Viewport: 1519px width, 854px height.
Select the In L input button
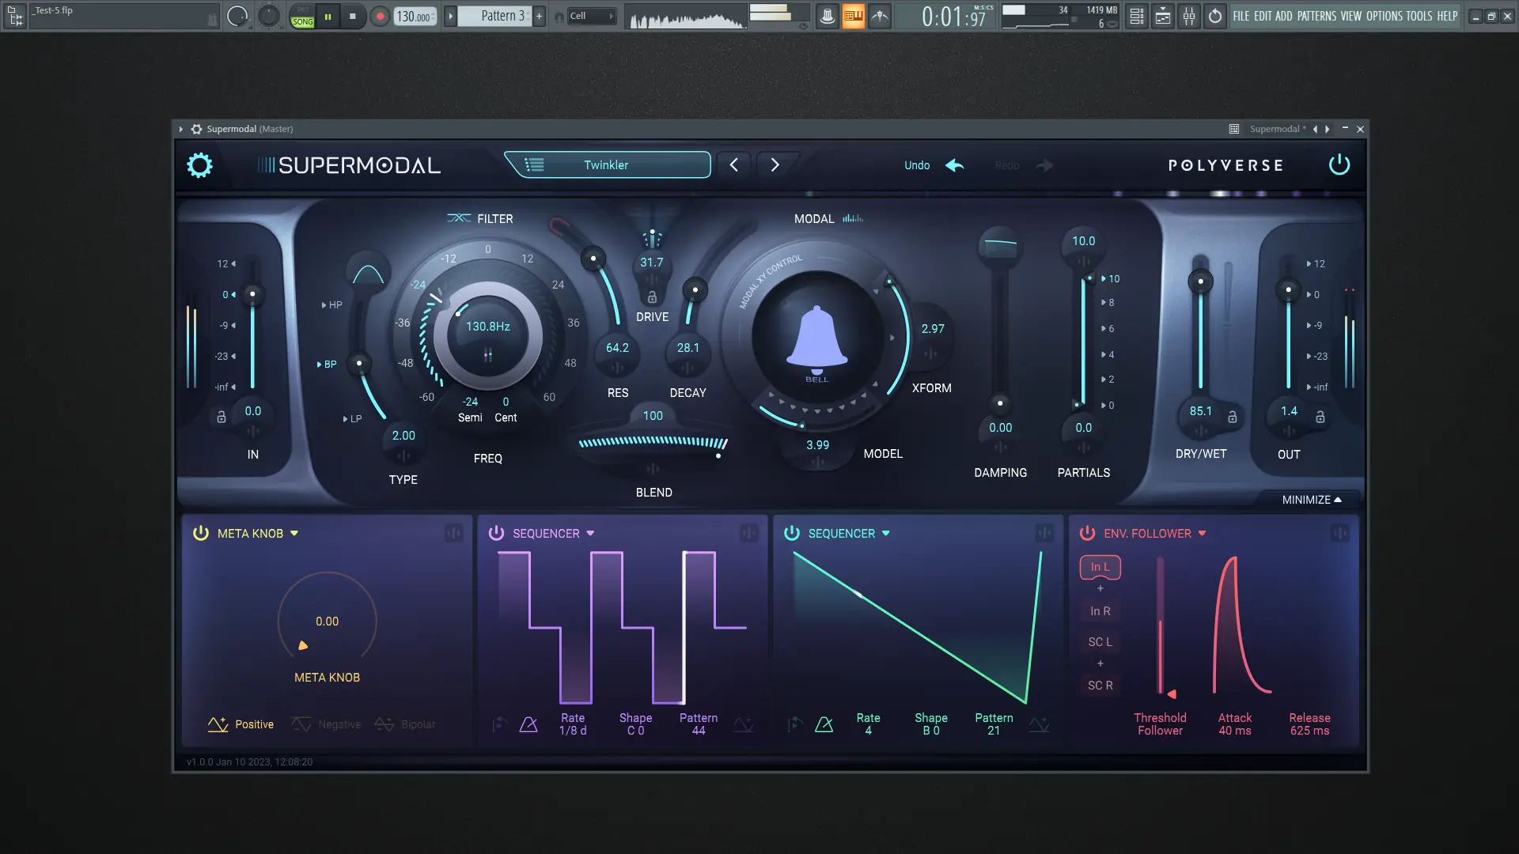1100,567
